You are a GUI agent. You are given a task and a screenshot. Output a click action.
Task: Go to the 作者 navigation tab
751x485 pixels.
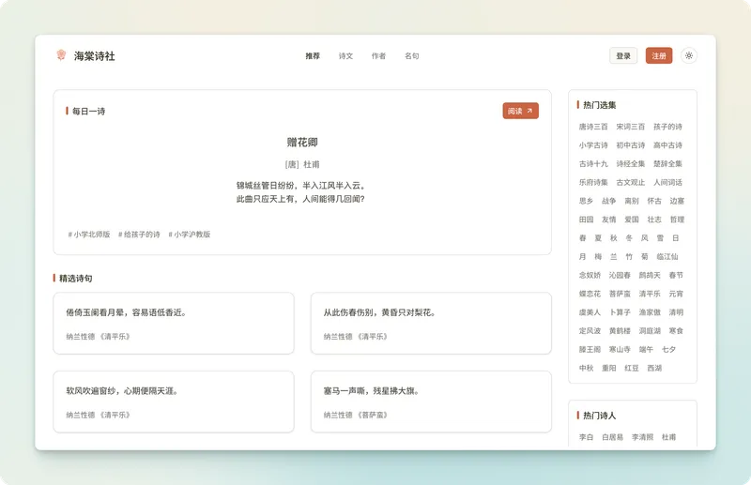click(x=379, y=56)
